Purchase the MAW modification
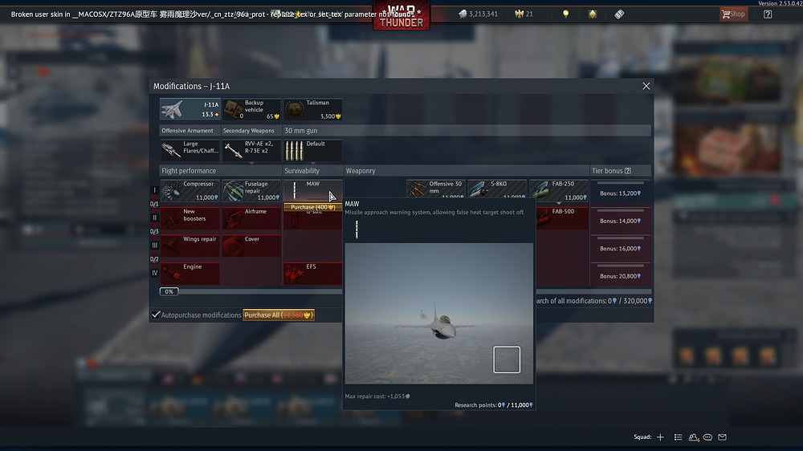 (312, 207)
